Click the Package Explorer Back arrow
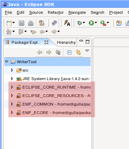The width and height of the screenshot is (129, 149). 40,52
